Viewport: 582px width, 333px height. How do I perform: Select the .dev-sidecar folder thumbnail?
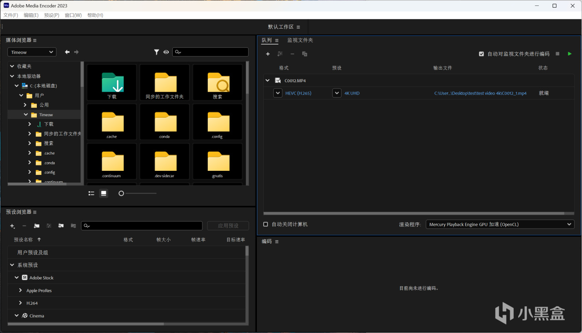tap(165, 162)
